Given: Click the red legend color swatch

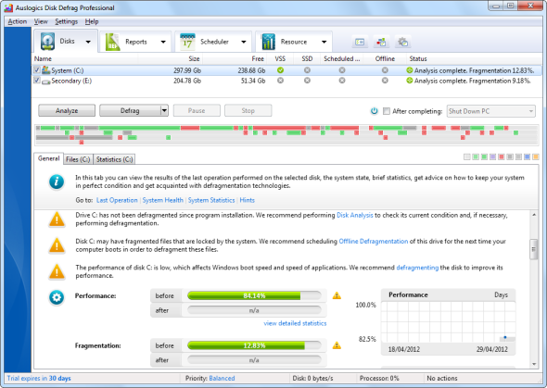Looking at the screenshot, I should (502, 157).
